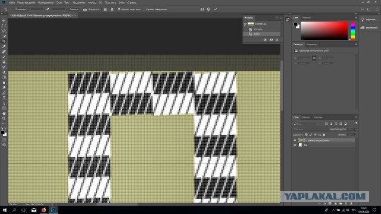Image resolution: width=381 pixels, height=214 pixels.
Task: Toggle lock image pixels brush icon
Action: [311, 135]
